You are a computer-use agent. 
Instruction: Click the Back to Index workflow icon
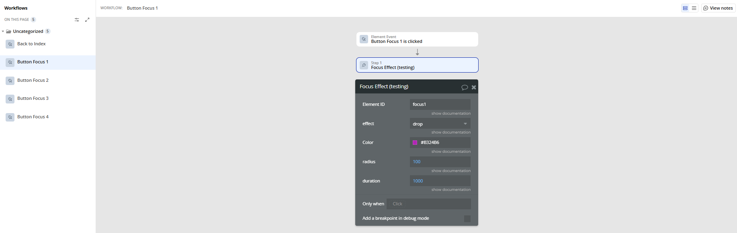pos(10,44)
